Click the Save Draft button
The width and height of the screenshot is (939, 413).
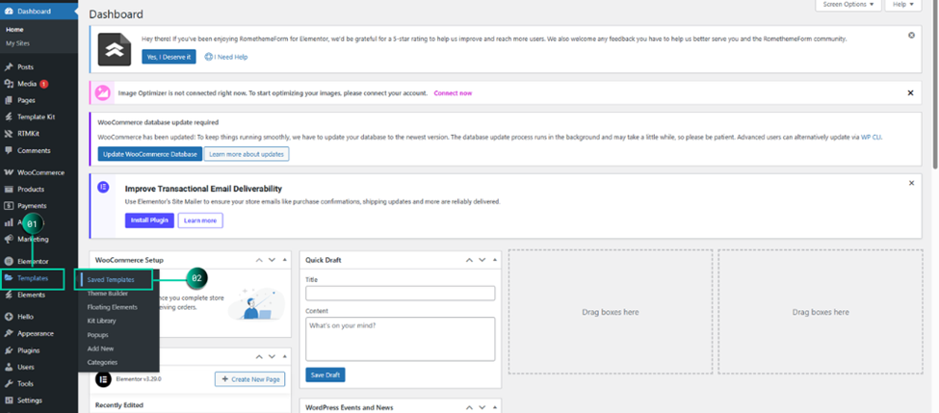point(326,374)
